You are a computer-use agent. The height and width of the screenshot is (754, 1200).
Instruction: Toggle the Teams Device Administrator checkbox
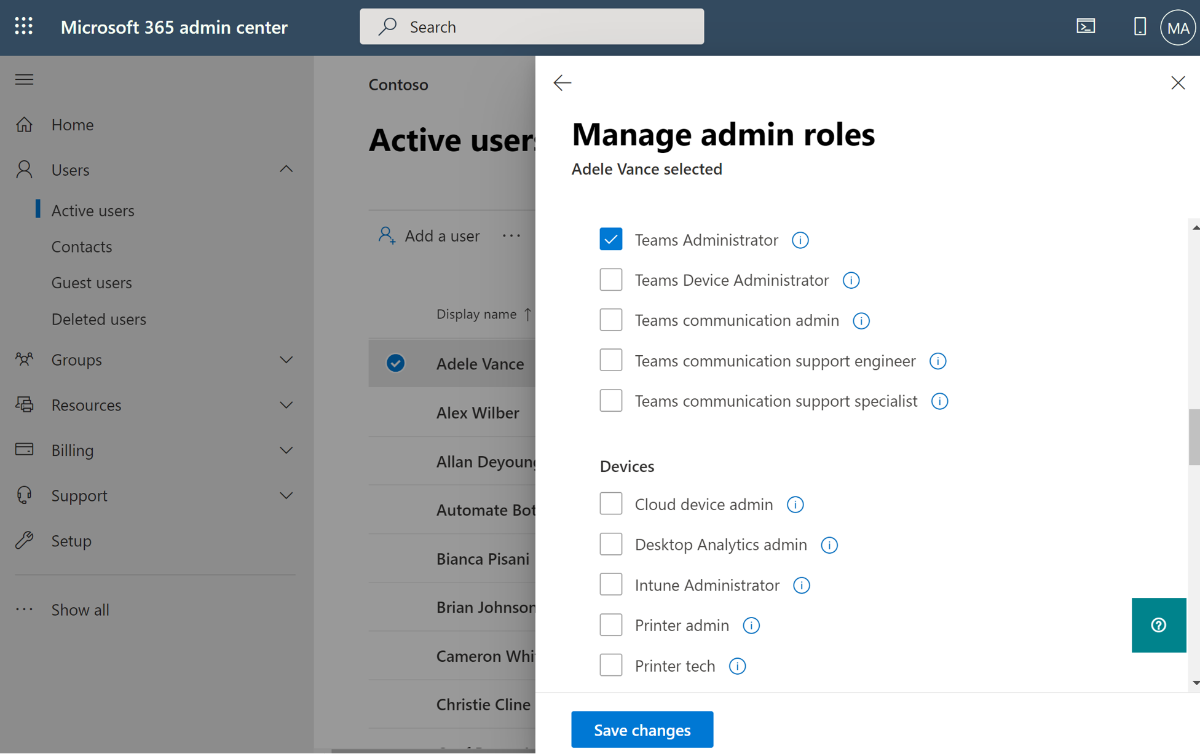[611, 279]
